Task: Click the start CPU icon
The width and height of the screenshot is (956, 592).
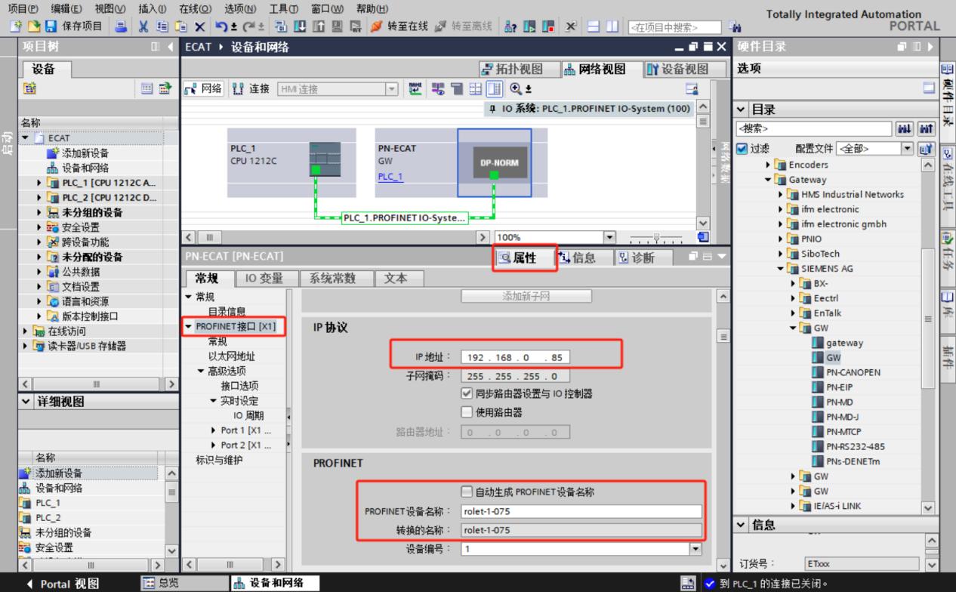Action: pyautogui.click(x=529, y=27)
